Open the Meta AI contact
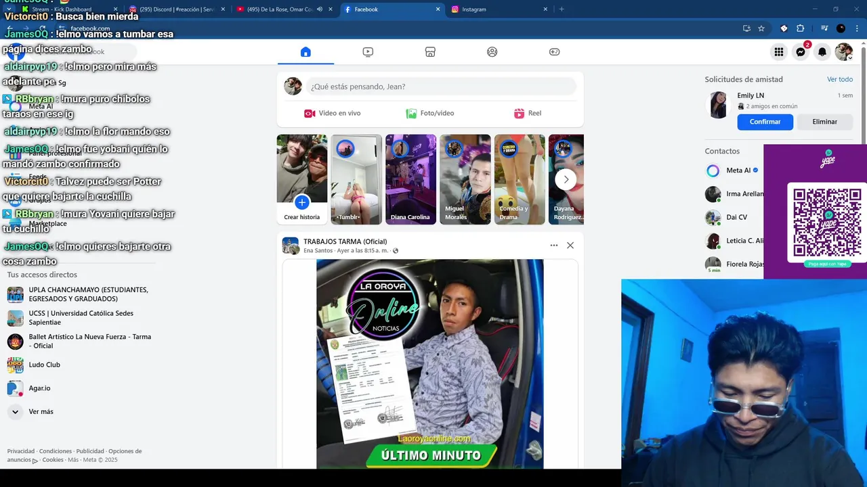Screen dimensions: 867x487 (734, 170)
